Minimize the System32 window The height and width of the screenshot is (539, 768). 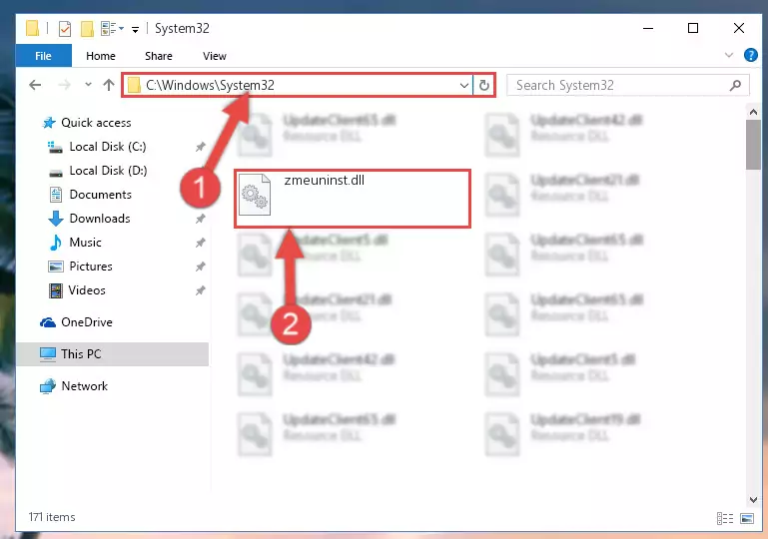pos(648,28)
